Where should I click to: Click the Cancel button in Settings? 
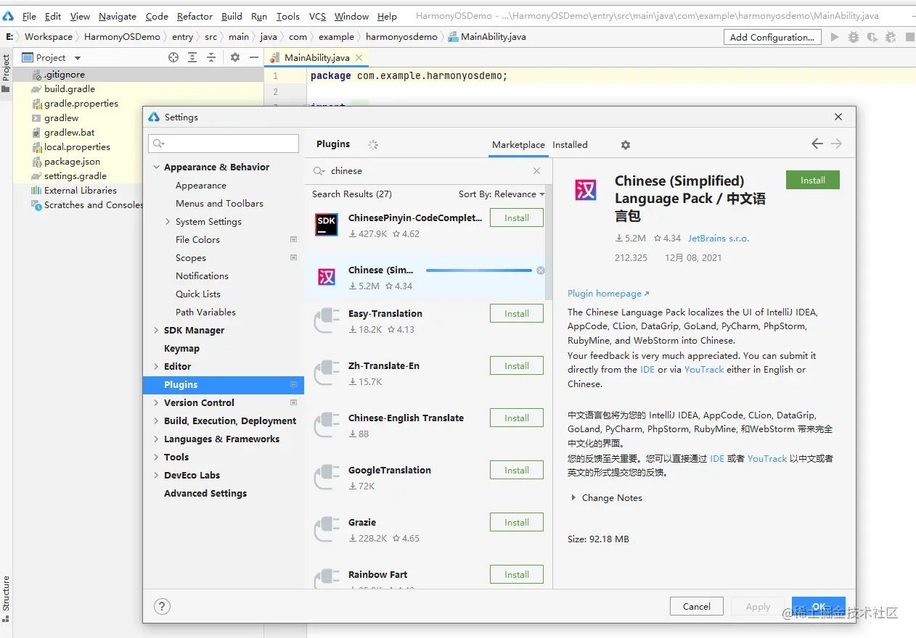[697, 607]
